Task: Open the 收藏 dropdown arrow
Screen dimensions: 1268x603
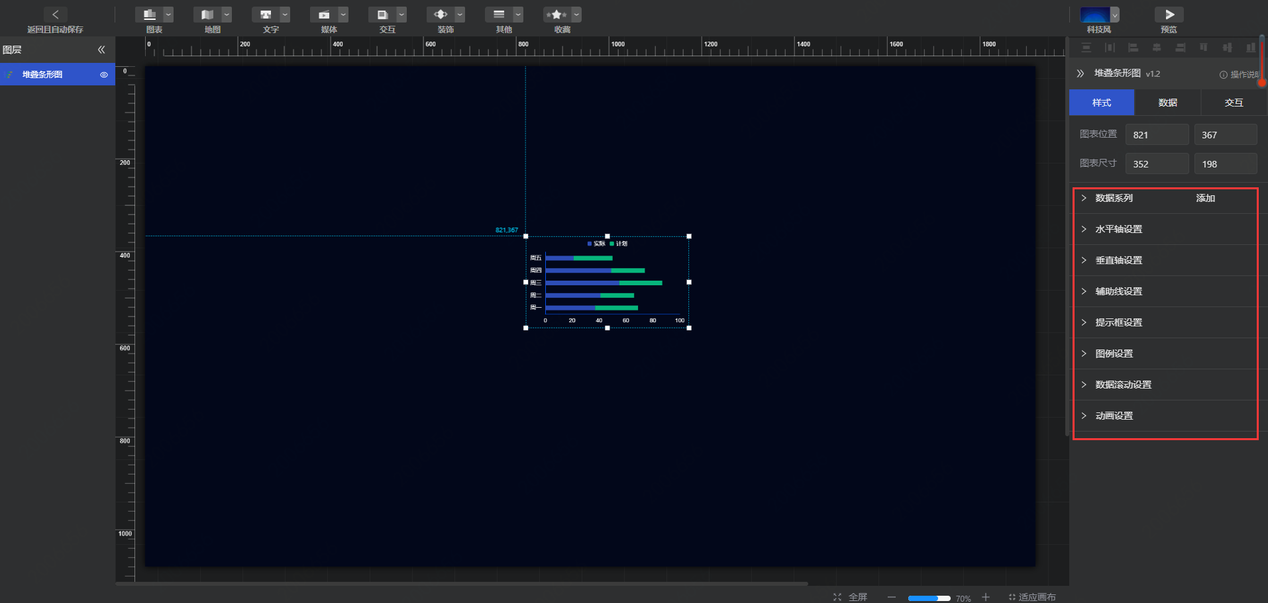Action: [576, 15]
